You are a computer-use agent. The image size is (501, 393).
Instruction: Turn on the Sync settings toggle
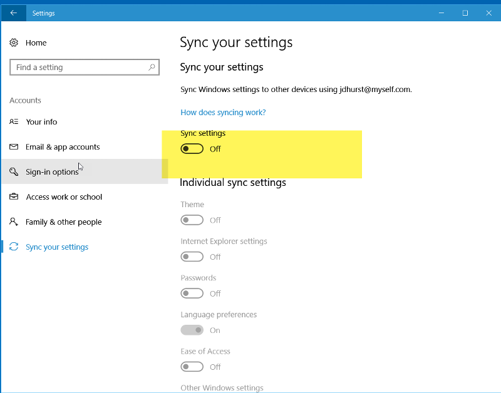192,148
